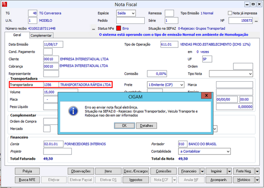Viewport: 264px width, 188px height.
Task: Click the Cliente code field 00010
Action: [51, 59]
